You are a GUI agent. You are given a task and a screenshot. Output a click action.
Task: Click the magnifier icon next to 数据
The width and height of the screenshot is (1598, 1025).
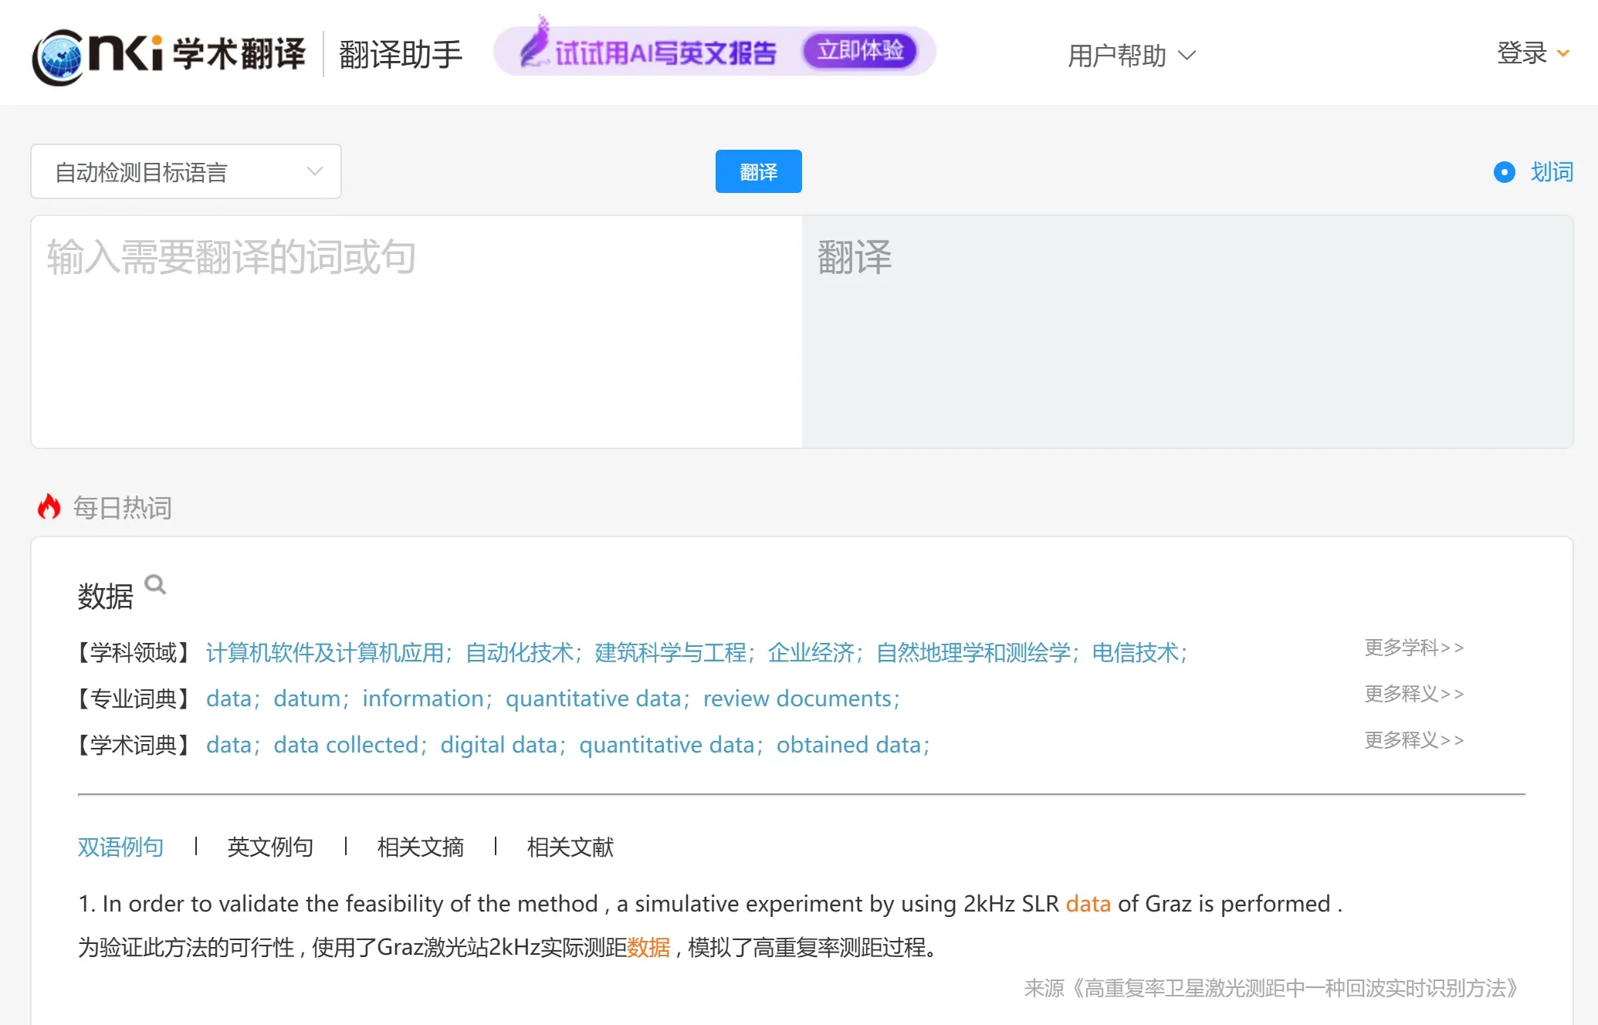point(156,584)
